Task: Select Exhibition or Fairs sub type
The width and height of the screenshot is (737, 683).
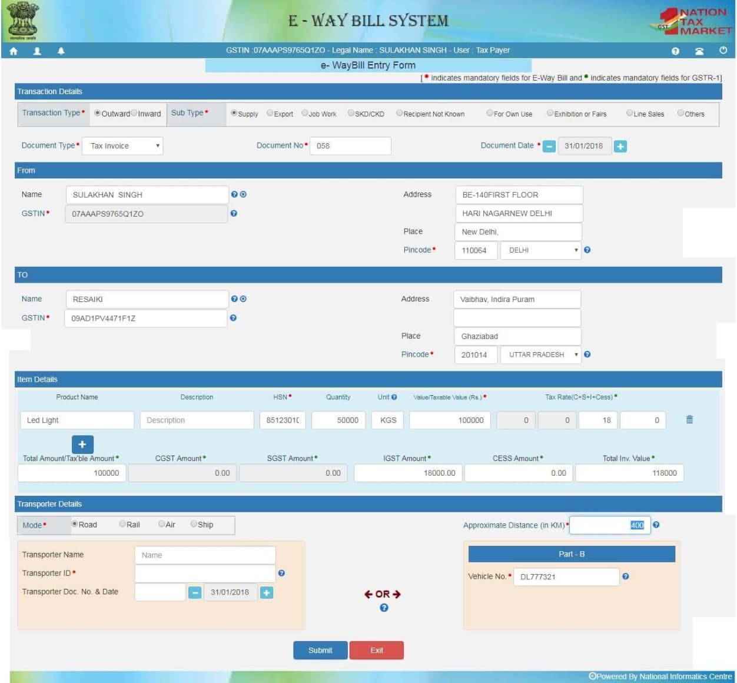Action: coord(550,113)
